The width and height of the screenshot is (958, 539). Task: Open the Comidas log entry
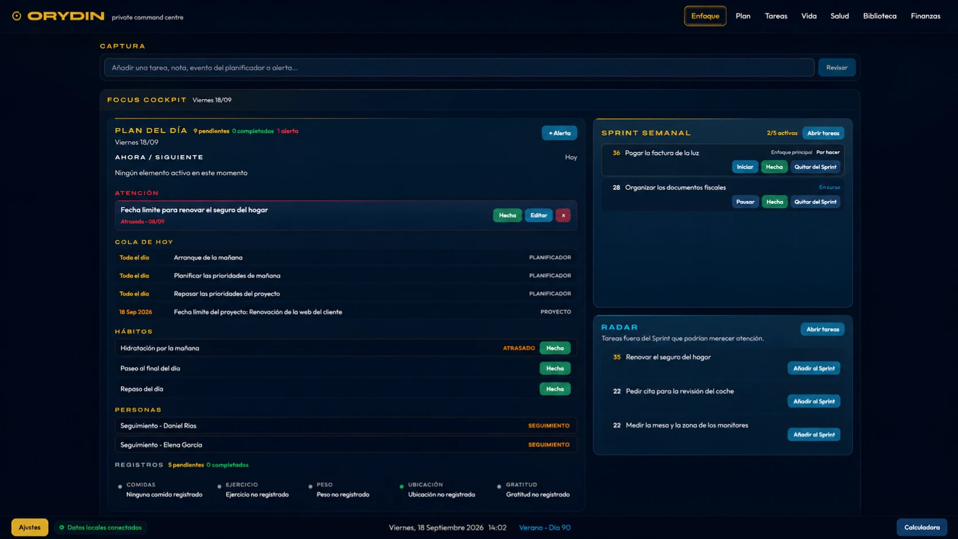(160, 490)
